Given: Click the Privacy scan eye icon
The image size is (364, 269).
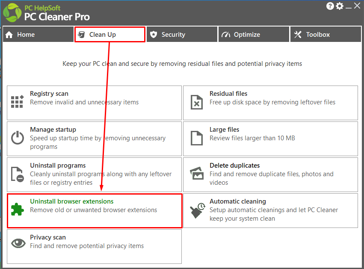Looking at the screenshot, I should (x=18, y=243).
